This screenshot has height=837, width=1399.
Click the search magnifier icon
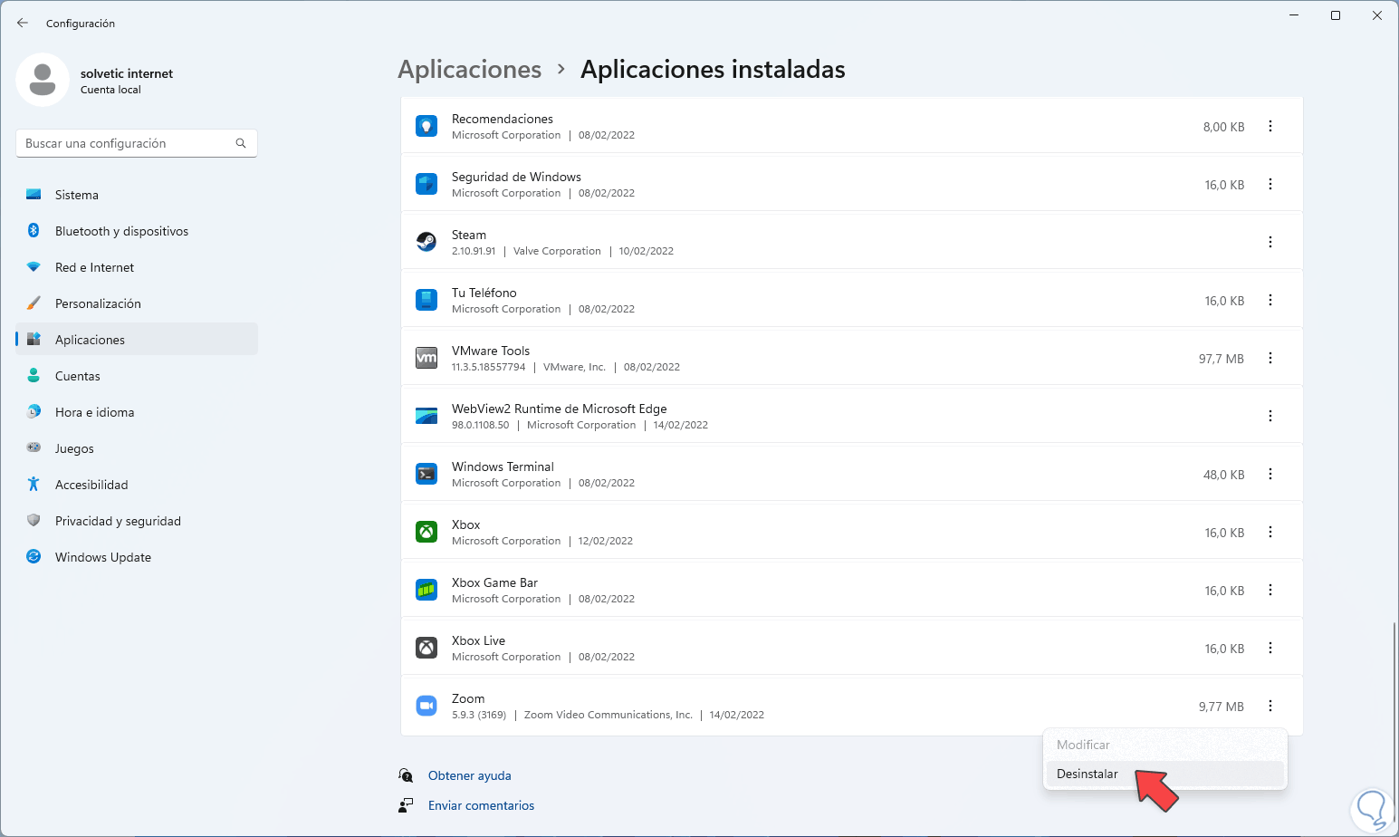coord(241,143)
